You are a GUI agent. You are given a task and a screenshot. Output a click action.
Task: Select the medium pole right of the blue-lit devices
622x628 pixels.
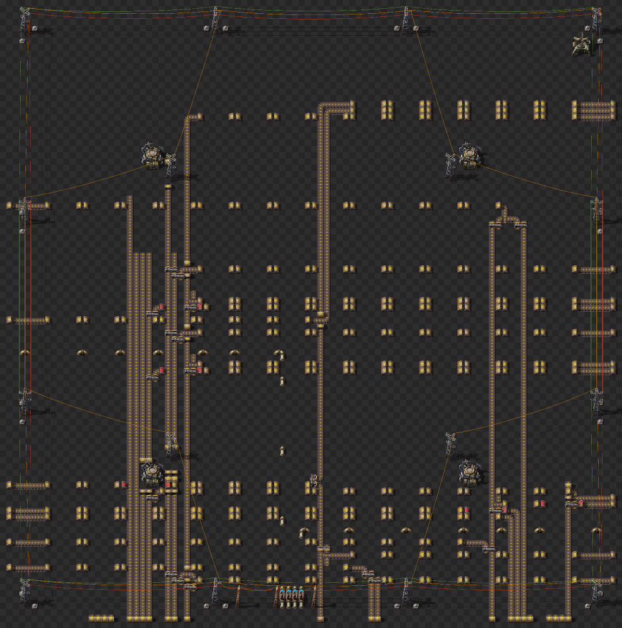(314, 597)
